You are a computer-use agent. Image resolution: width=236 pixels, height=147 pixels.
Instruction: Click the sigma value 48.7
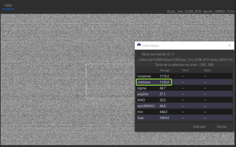[163, 88]
